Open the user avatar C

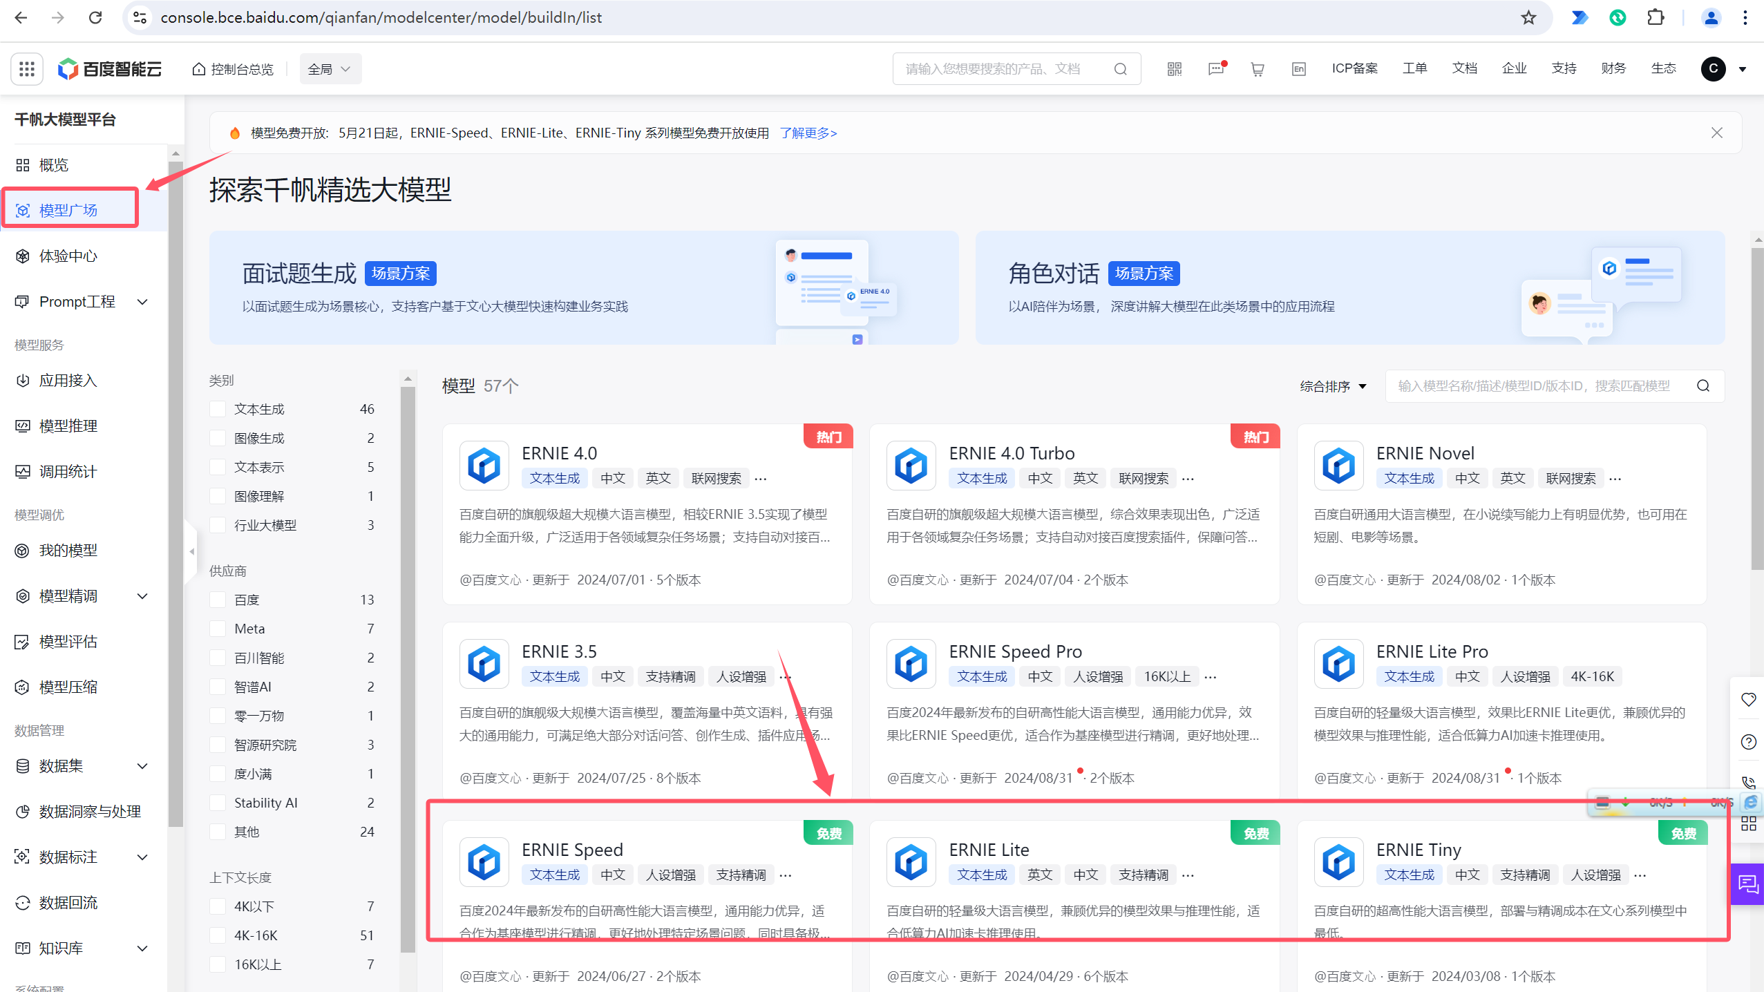(x=1713, y=68)
